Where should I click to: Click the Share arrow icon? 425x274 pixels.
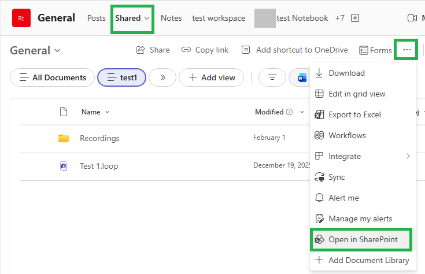tap(141, 50)
